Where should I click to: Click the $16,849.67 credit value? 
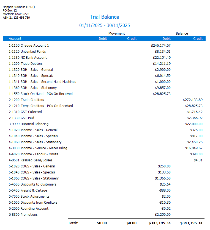[x=194, y=148]
